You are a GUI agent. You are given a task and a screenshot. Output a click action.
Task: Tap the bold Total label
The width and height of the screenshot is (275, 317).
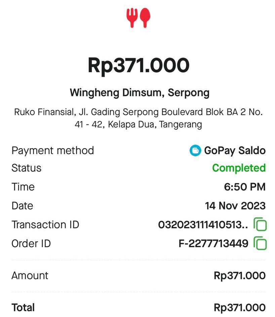click(x=23, y=307)
